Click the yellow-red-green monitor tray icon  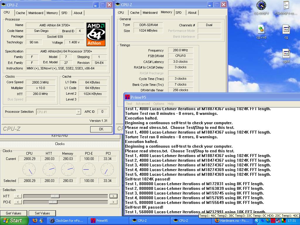click(x=283, y=221)
